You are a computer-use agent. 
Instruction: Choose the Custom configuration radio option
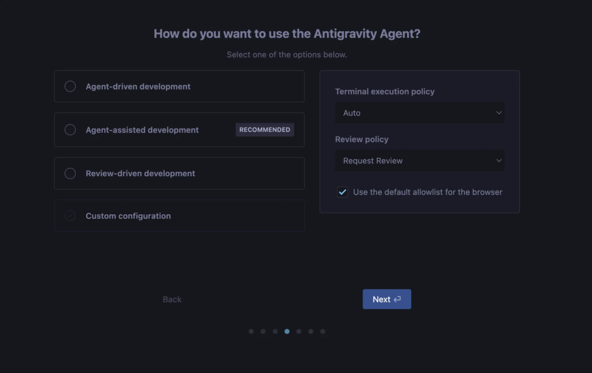70,216
